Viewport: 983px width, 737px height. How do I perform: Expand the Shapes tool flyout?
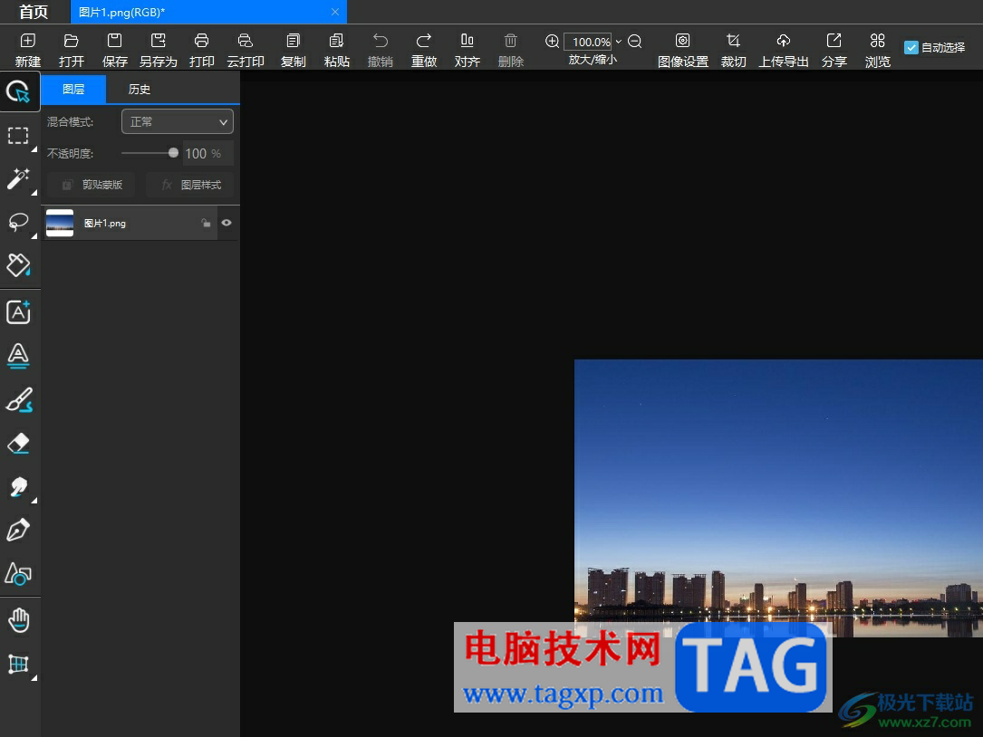(19, 574)
